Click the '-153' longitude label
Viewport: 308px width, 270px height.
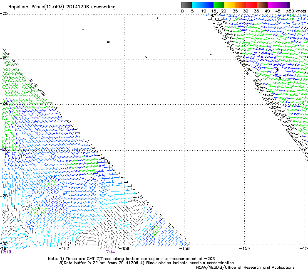pos(245,249)
